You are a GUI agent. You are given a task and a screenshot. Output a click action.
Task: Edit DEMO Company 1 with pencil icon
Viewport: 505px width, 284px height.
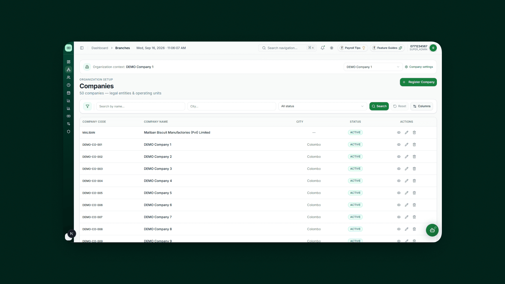tap(406, 145)
